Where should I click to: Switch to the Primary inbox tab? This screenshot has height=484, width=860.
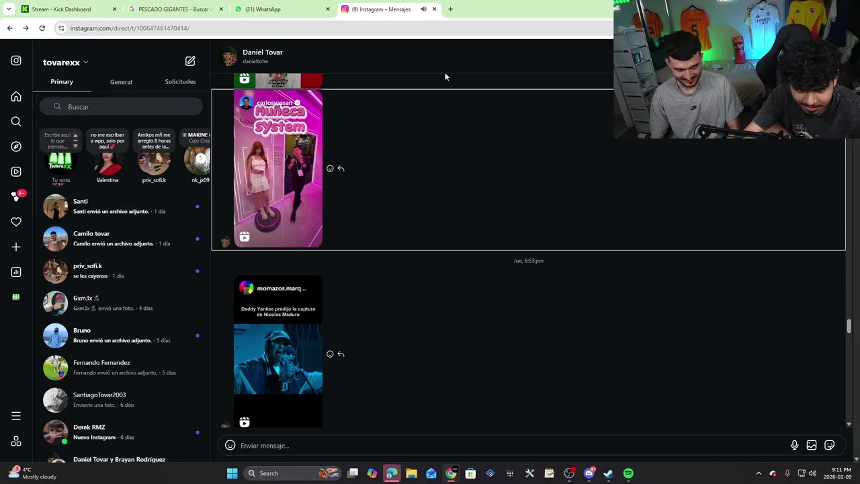62,81
